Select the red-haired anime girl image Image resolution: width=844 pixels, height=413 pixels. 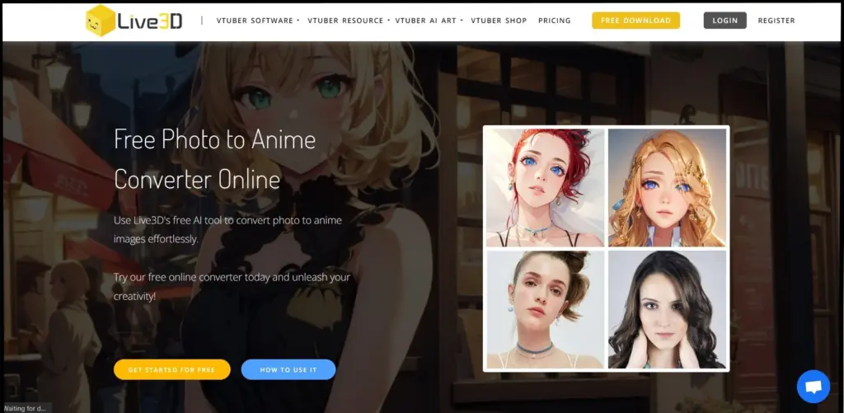pos(546,187)
